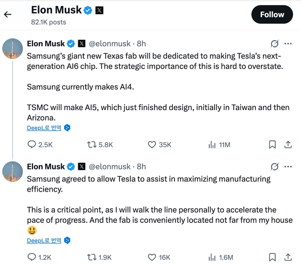Translate second post using DeepL link
Viewport: 301px width, 267px height.
tap(44, 240)
